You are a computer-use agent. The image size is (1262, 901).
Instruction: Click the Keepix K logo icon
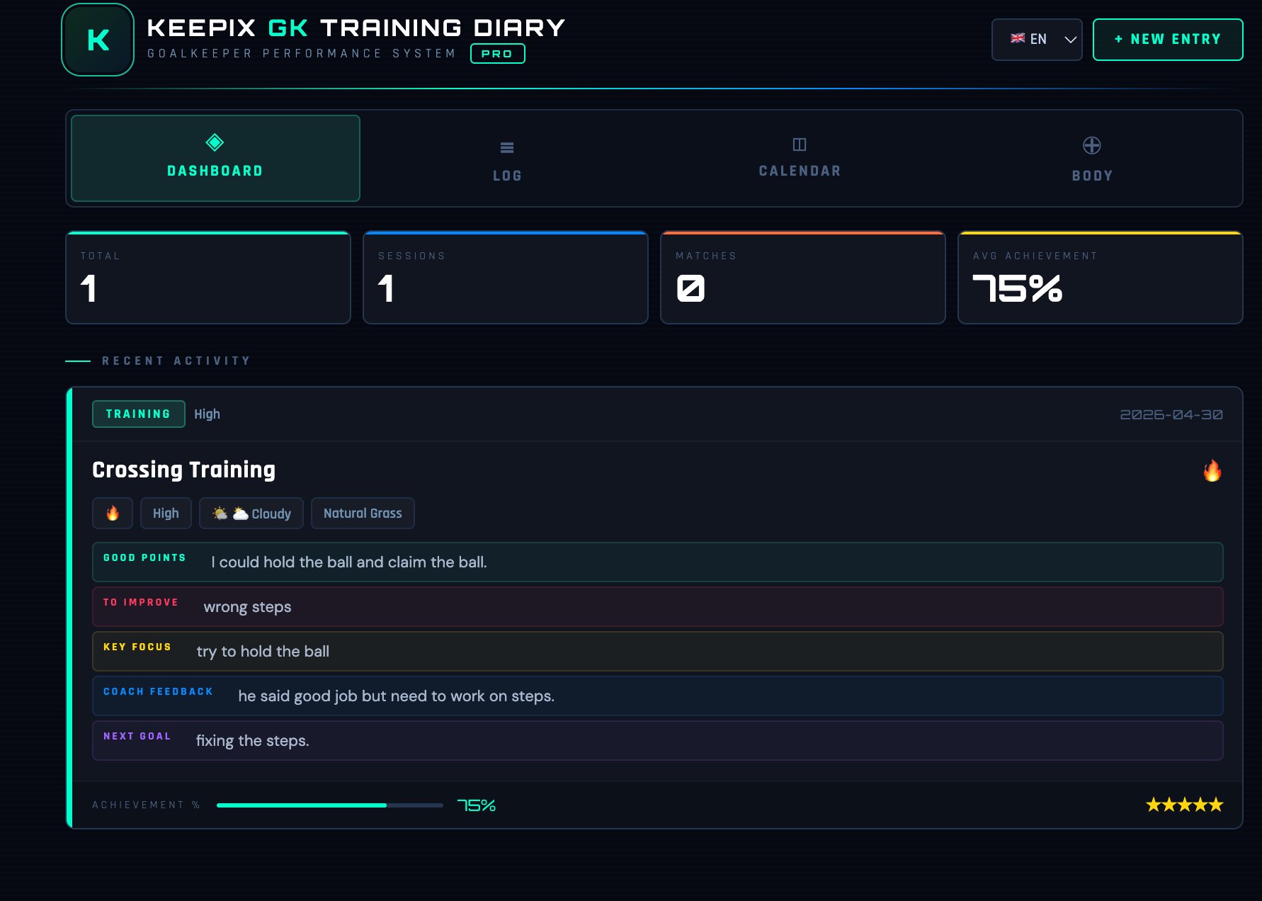(98, 40)
